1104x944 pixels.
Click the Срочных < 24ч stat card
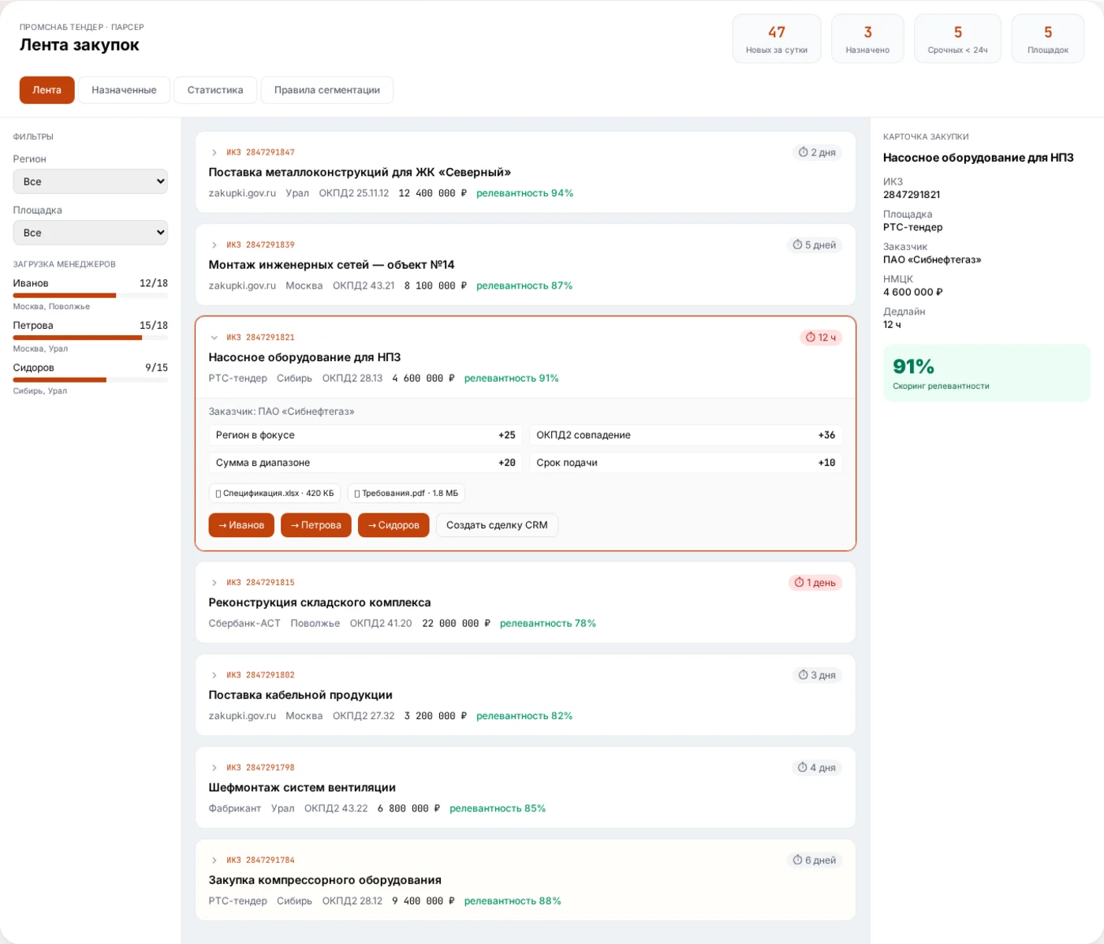[957, 39]
